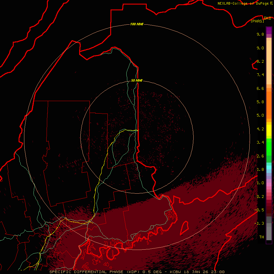Image resolution: width=274 pixels, height=274 pixels.
Task: Select the 50 NMI range ring label
Action: 137,80
